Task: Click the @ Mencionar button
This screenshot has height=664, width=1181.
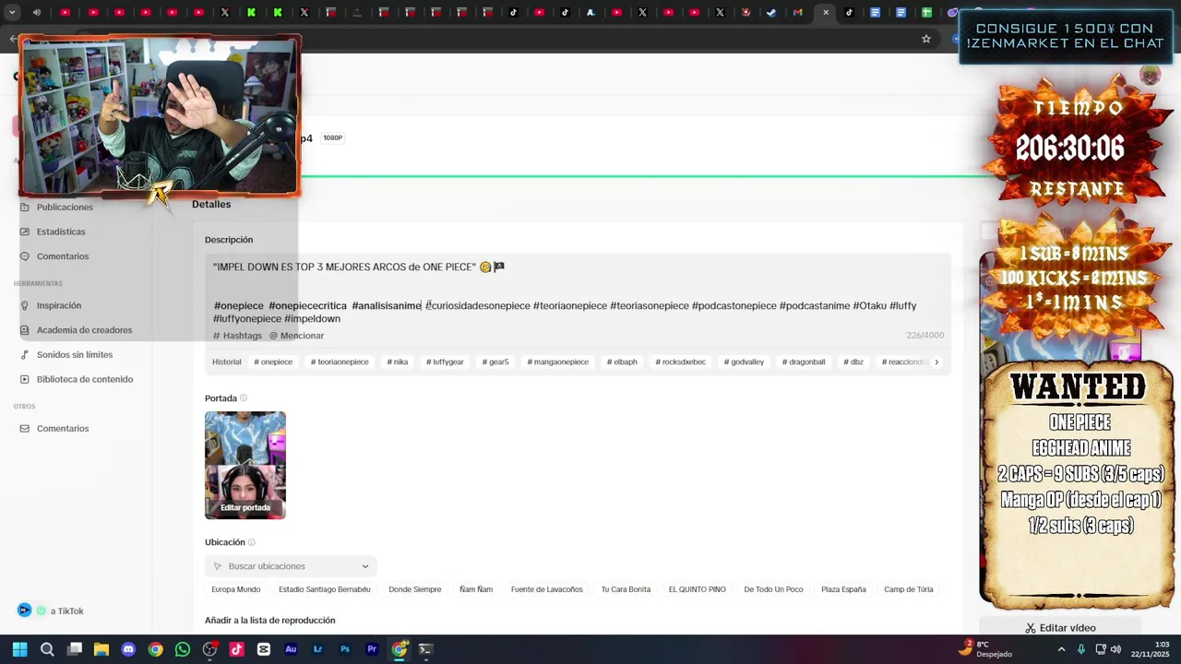Action: coord(296,336)
